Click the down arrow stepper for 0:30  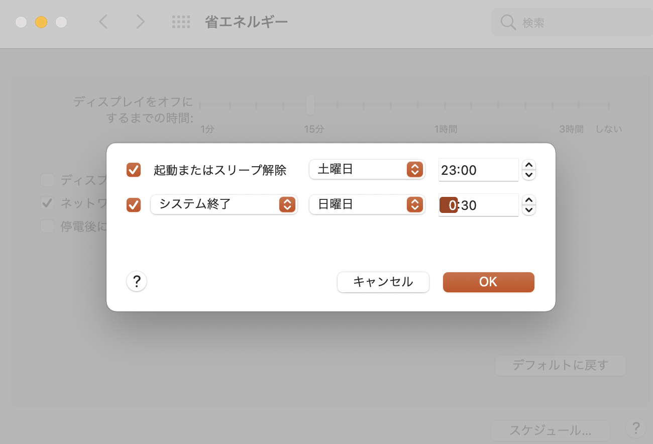coord(528,210)
